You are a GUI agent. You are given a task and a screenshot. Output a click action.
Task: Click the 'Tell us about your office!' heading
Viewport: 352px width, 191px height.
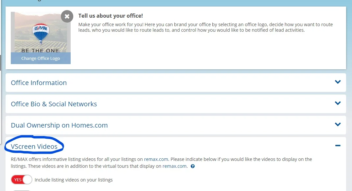coord(111,16)
